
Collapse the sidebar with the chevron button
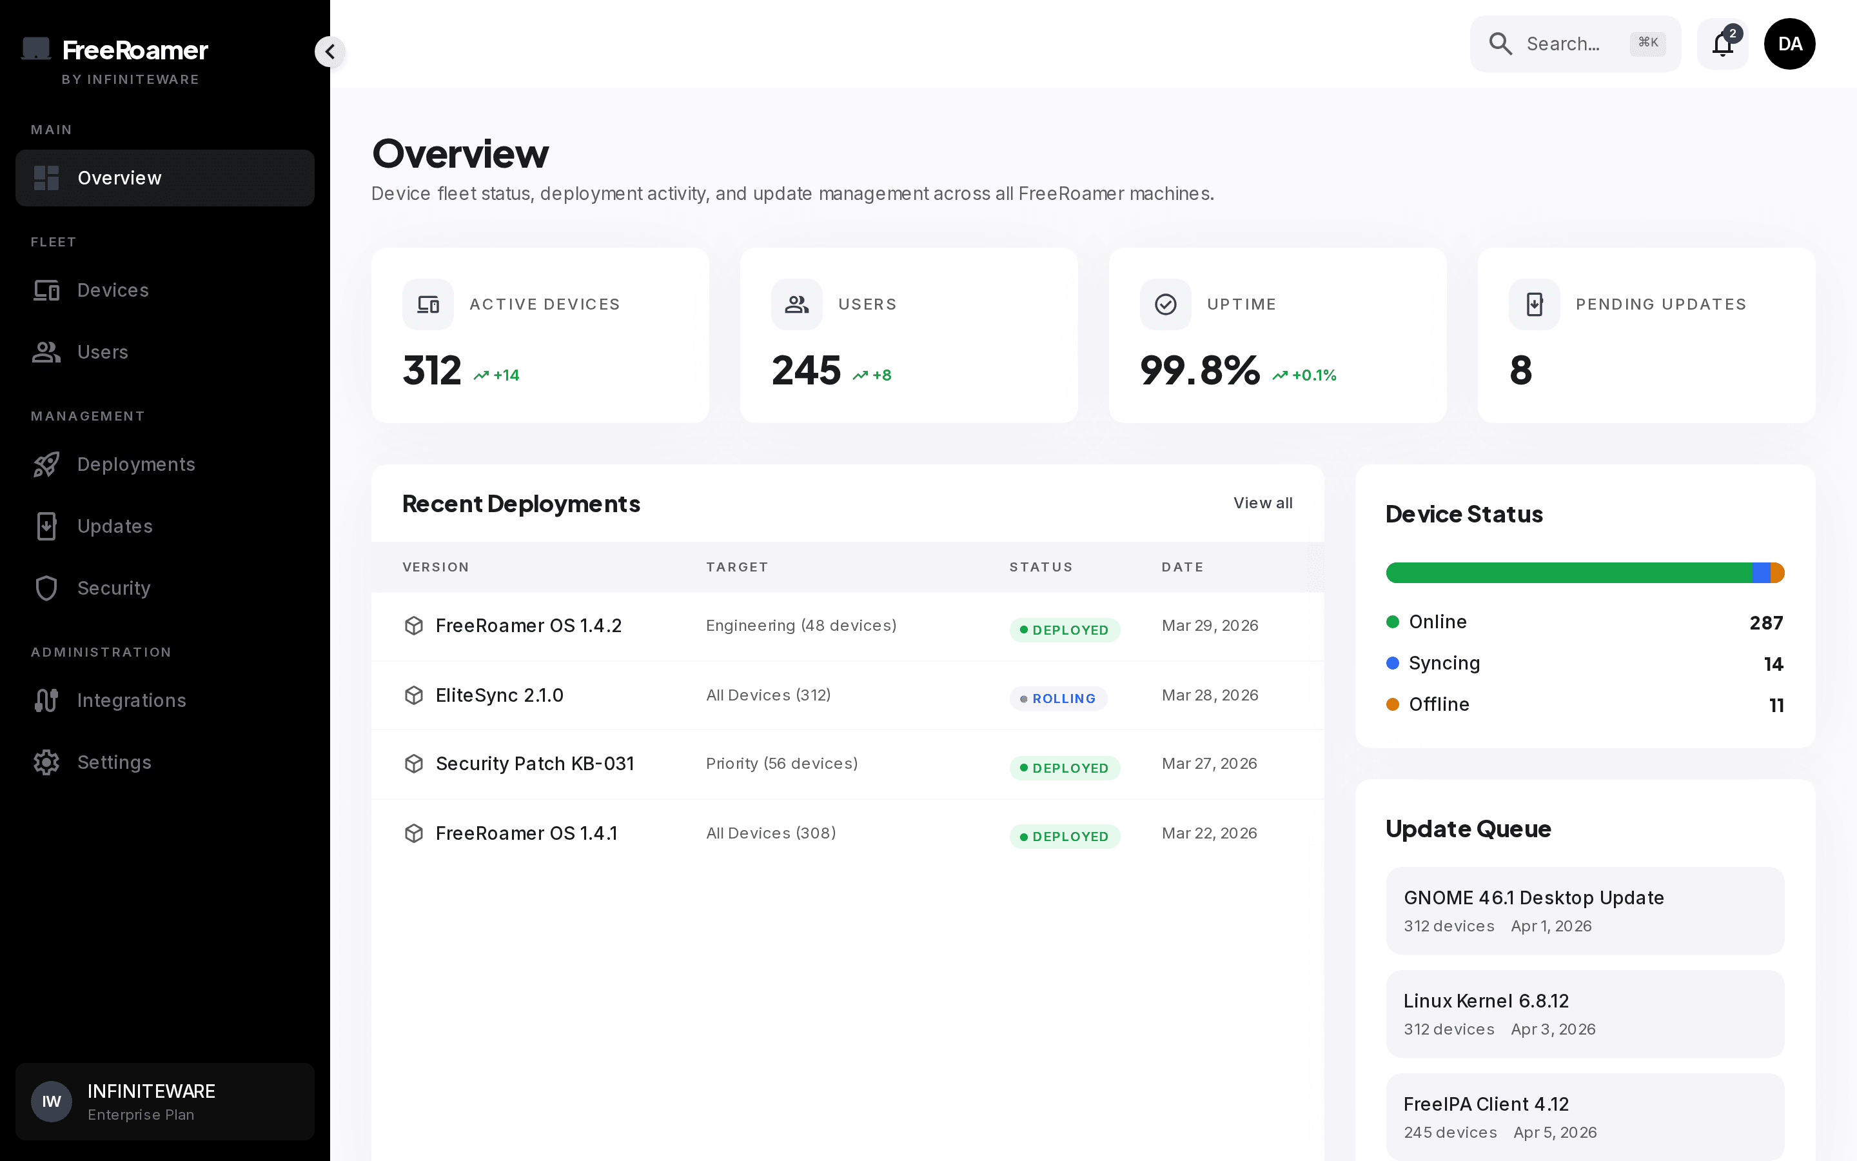[x=330, y=52]
